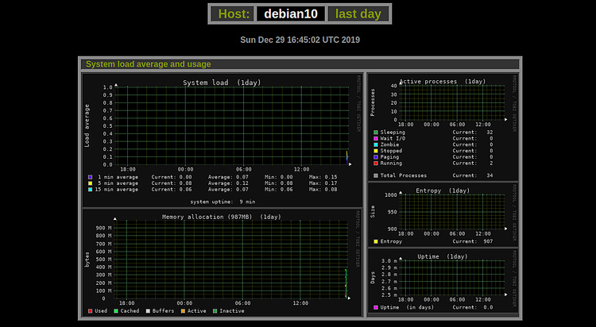Click the Uptime (in days) legend swatch
The width and height of the screenshot is (596, 327).
376,307
